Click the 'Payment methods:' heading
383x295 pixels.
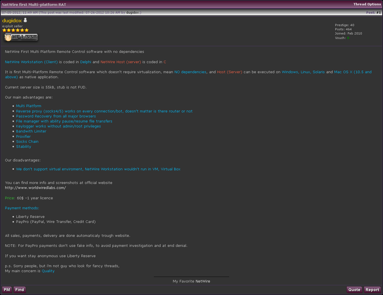point(22,208)
